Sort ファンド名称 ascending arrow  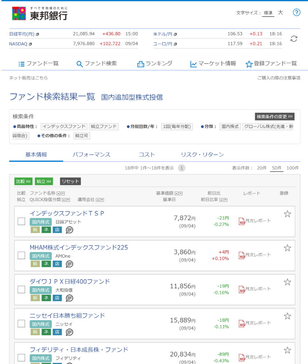[59, 193]
